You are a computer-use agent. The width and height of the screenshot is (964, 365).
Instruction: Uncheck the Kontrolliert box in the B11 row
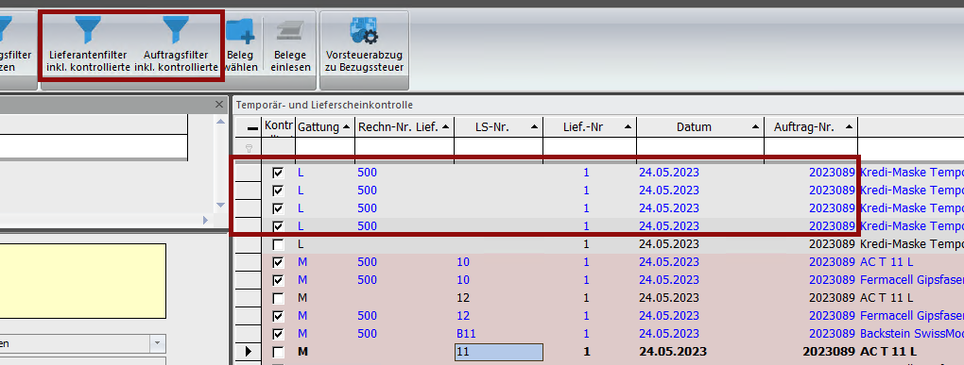pyautogui.click(x=279, y=334)
